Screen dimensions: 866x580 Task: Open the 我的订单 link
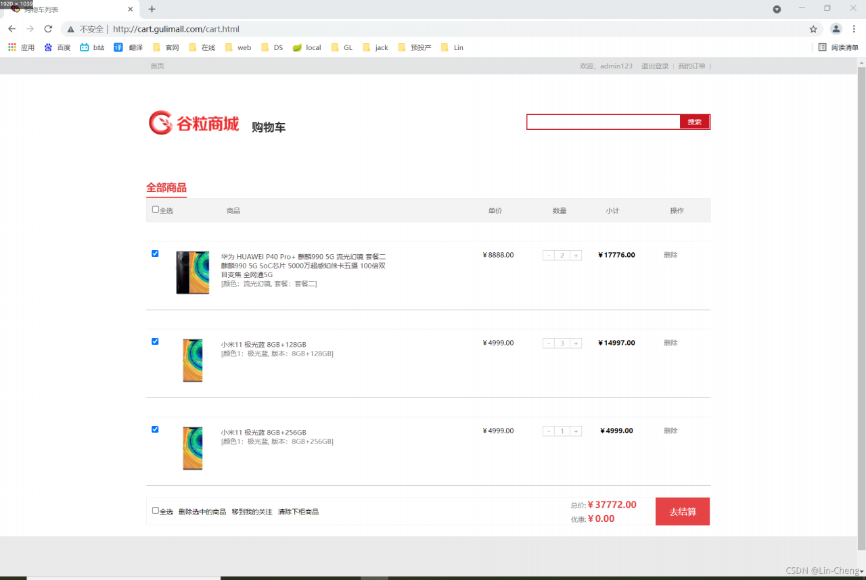691,66
